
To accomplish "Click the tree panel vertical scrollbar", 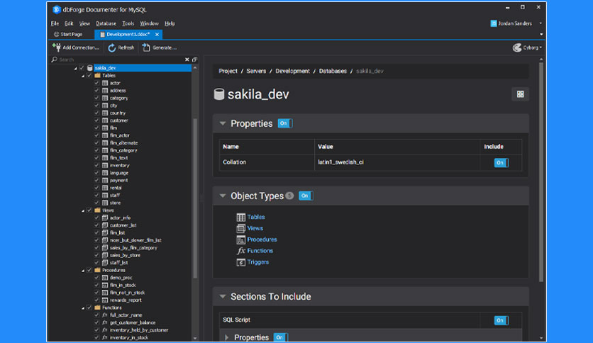I will coord(195,198).
